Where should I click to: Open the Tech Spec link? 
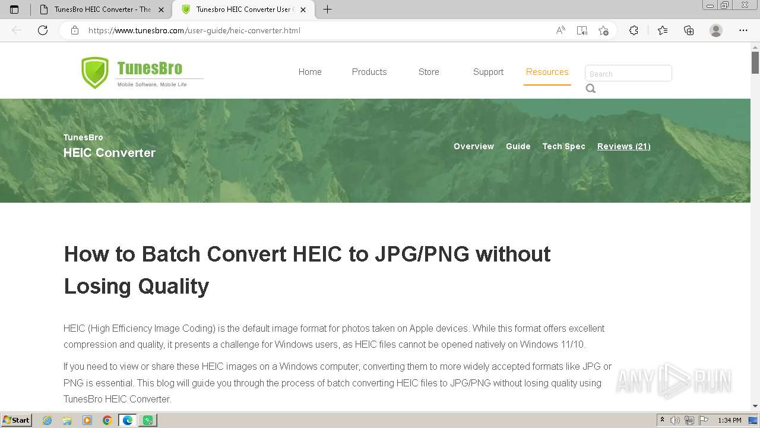(564, 146)
